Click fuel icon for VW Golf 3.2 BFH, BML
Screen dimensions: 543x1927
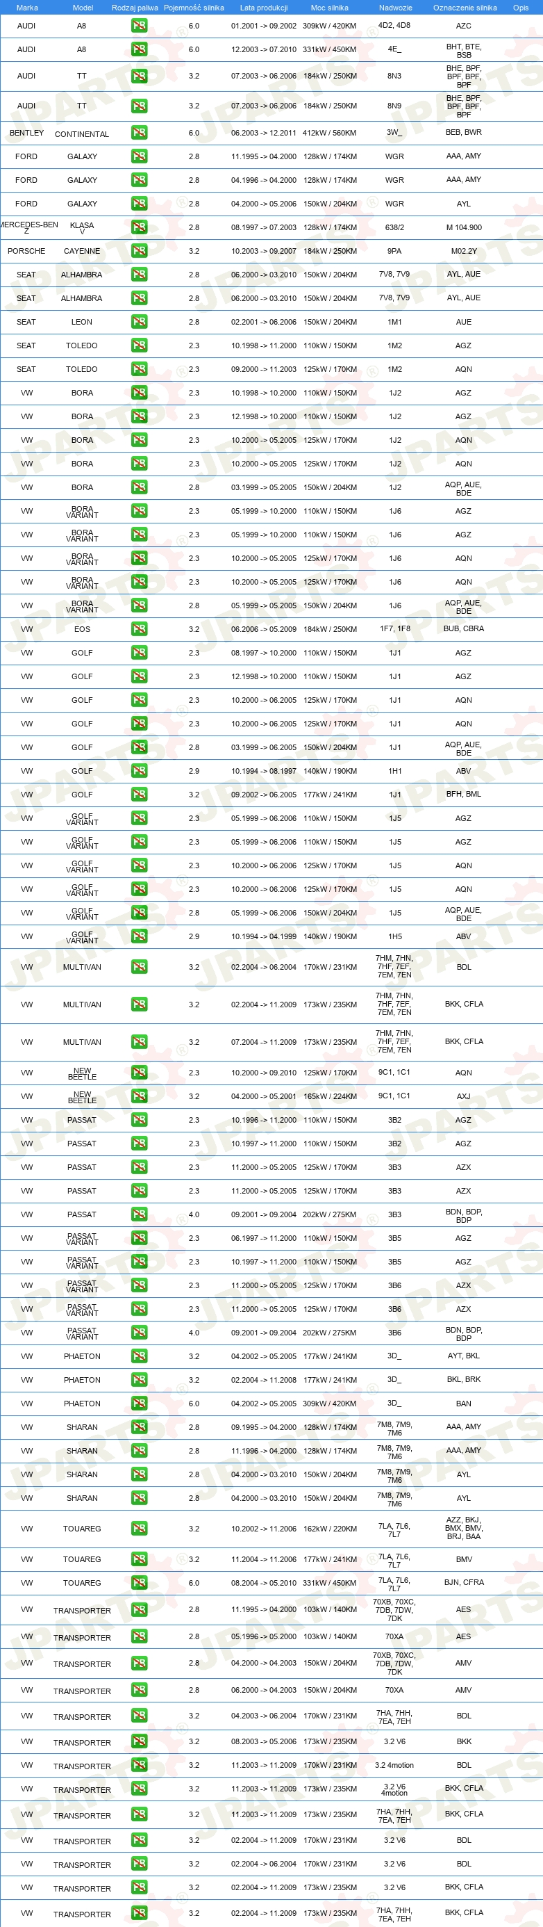coord(139,795)
